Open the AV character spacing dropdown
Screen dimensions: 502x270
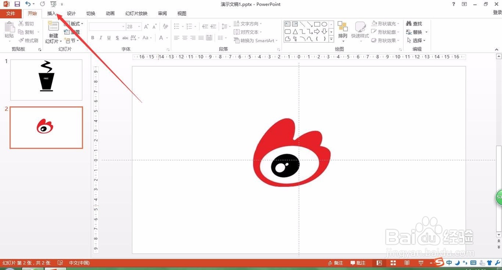135,38
